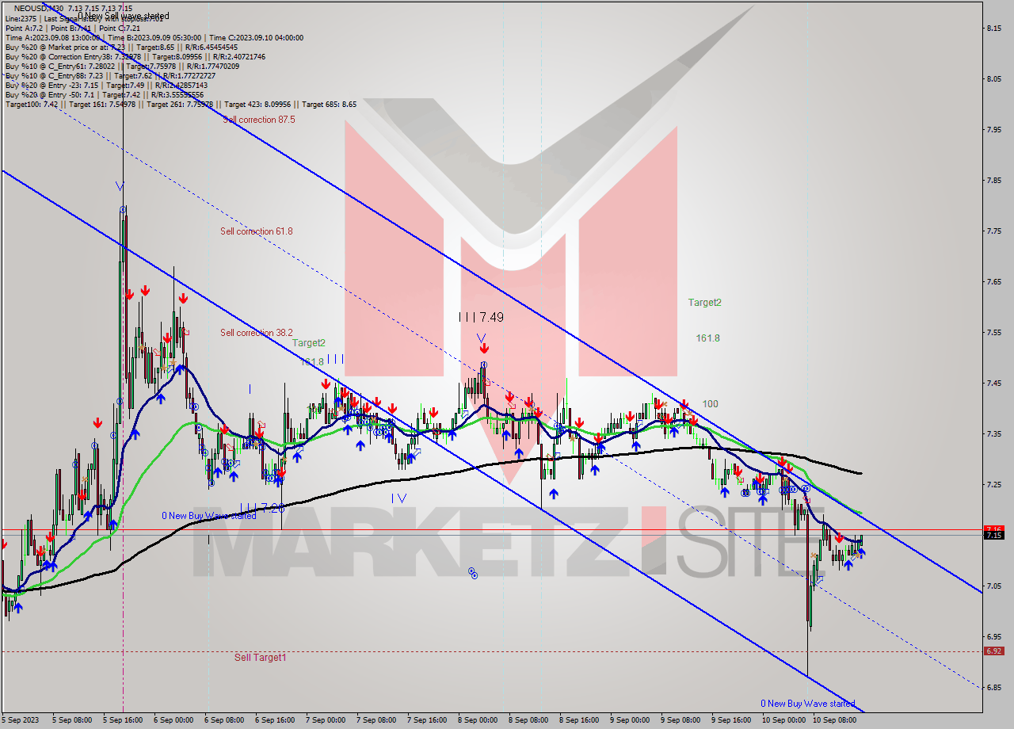The height and width of the screenshot is (729, 1014).
Task: Select the red 7.16 price tag
Action: coord(993,529)
